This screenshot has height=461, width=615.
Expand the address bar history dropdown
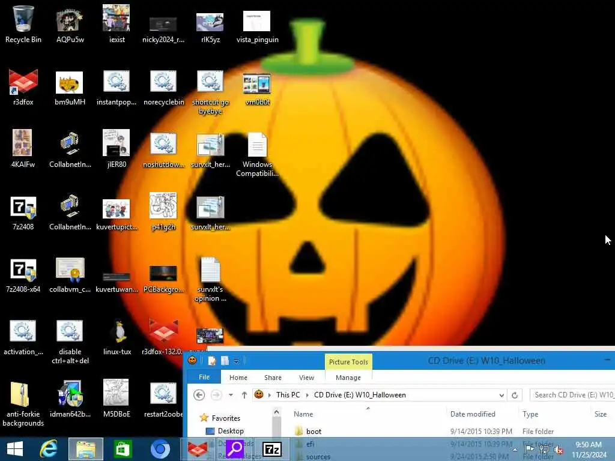[x=501, y=395]
